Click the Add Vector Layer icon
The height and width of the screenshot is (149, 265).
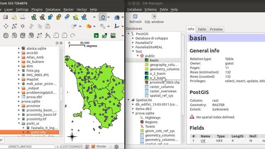34,17
